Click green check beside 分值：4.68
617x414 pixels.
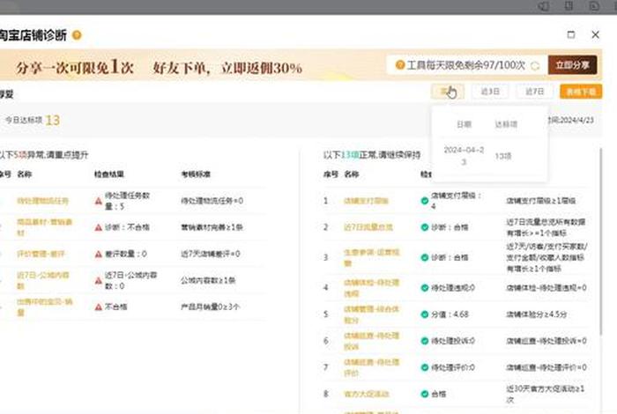tap(425, 314)
